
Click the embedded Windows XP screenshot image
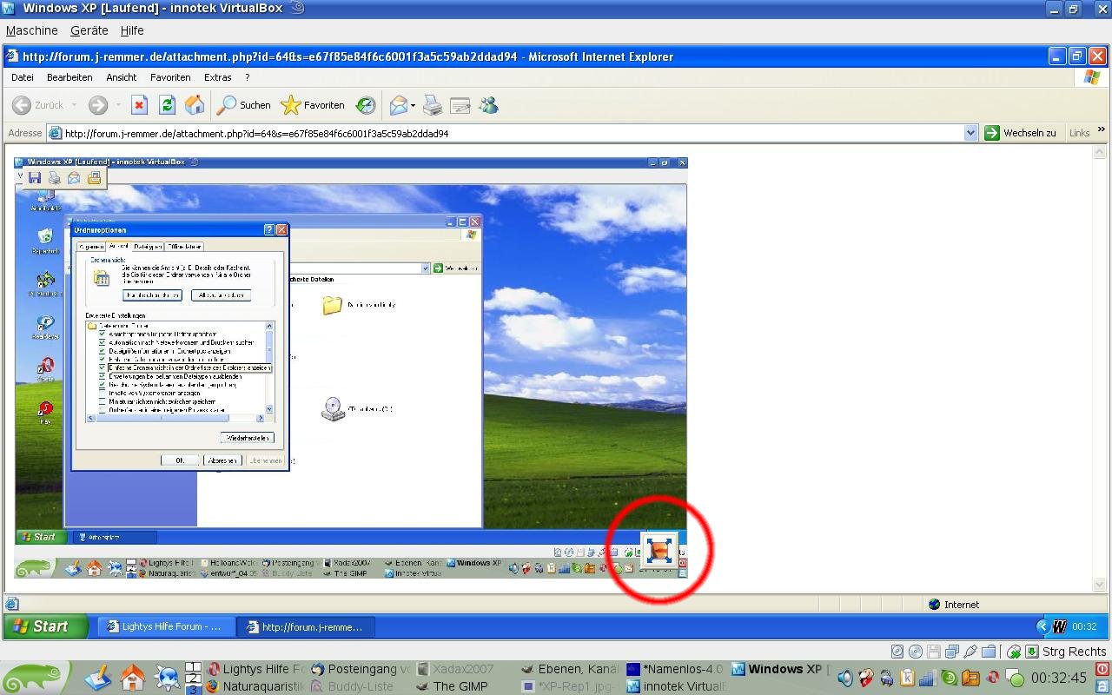point(351,368)
